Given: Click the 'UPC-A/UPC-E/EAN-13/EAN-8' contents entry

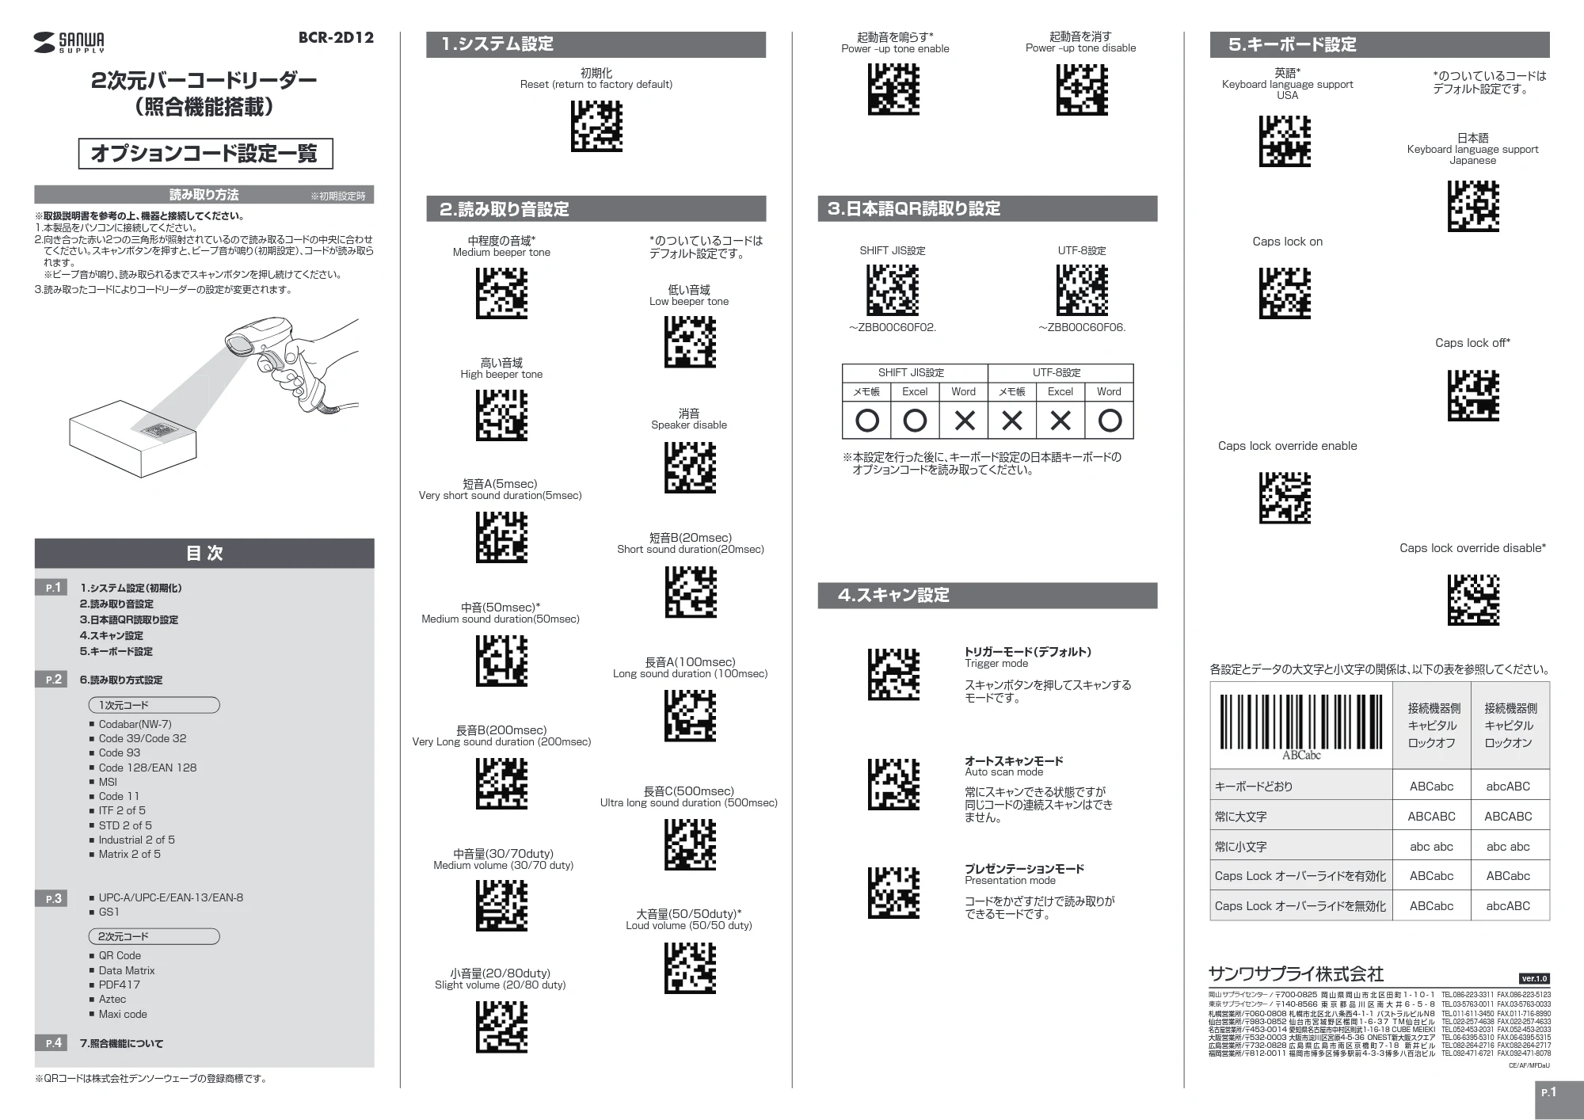Looking at the screenshot, I should coord(171,897).
